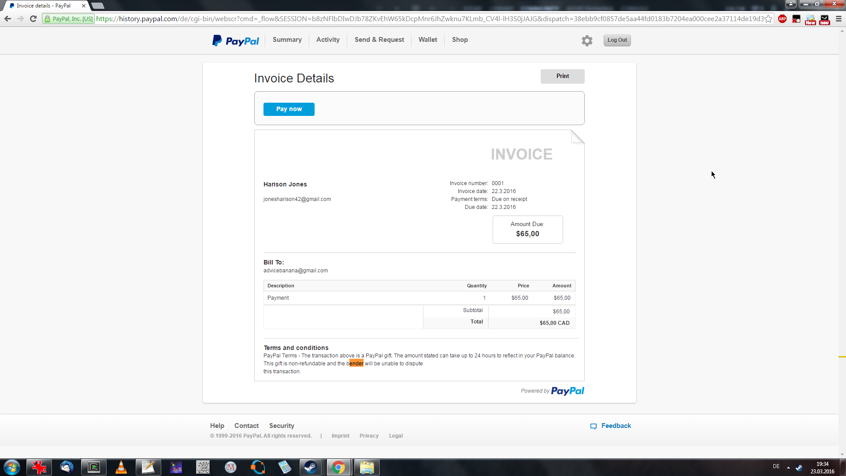Reload the page using refresh icon
Viewport: 846px width, 476px height.
[33, 19]
